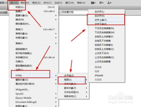Insert an IFRAME from frames submenu
141x107 pixels.
[x=106, y=76]
